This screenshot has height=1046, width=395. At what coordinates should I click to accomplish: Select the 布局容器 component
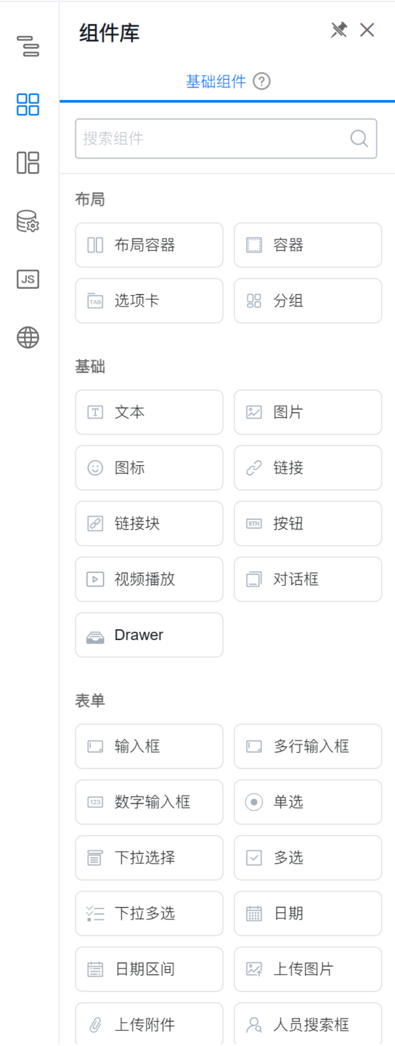[x=149, y=245]
